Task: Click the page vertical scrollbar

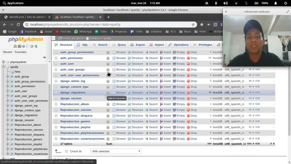Action: pyautogui.click(x=289, y=100)
